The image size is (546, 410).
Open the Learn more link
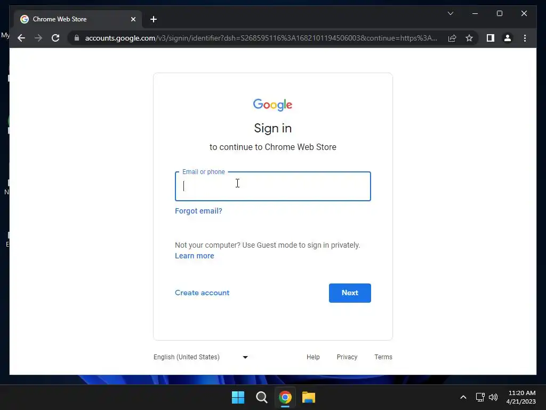[194, 256]
